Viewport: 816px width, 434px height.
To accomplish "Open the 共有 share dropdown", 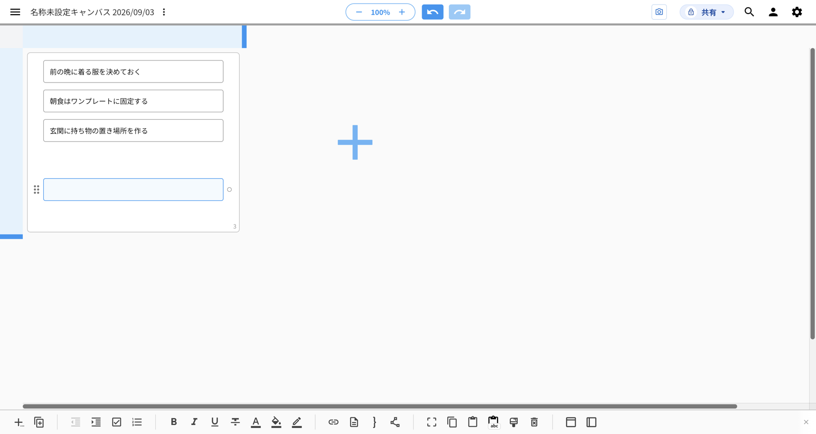I will coord(707,12).
